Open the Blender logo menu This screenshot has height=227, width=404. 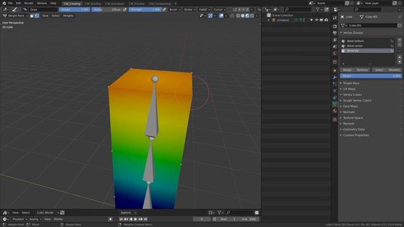point(4,3)
